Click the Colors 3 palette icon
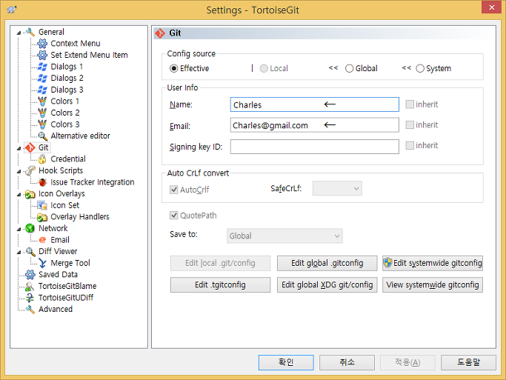Screen dimensions: 506x380 click(x=42, y=124)
